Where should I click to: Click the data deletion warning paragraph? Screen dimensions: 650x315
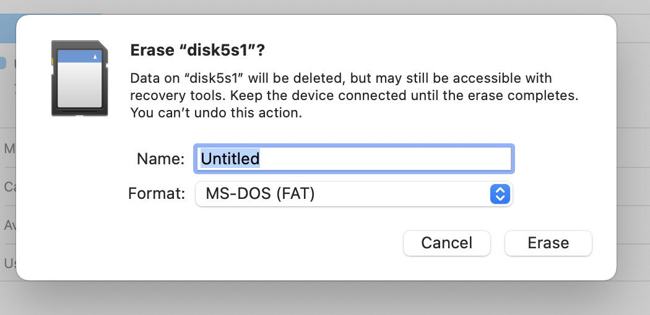(x=354, y=95)
